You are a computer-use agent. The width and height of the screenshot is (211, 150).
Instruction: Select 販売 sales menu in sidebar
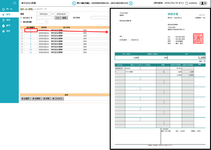pos(8,15)
